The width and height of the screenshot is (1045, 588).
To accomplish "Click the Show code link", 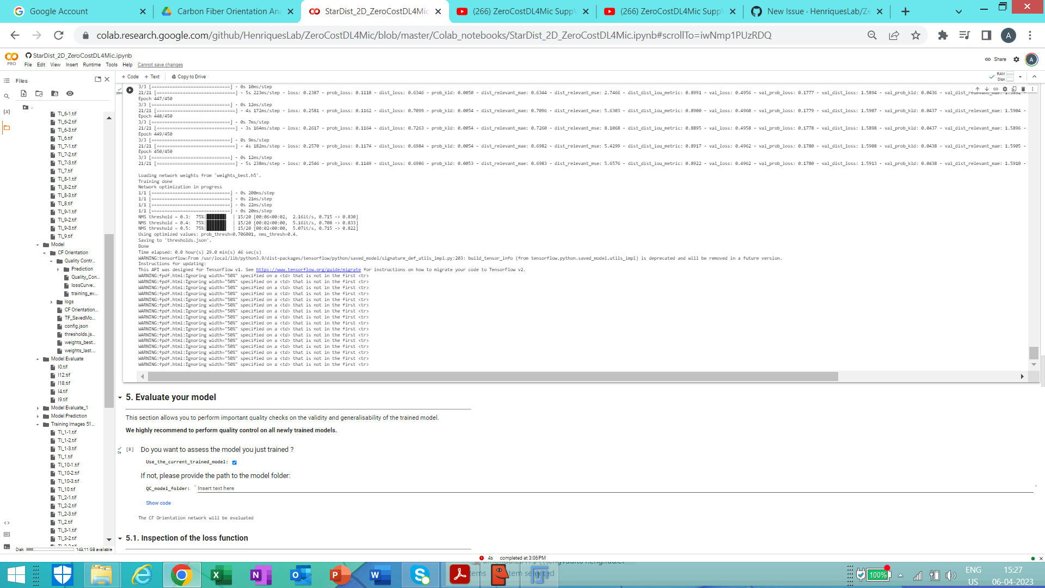I will (158, 503).
